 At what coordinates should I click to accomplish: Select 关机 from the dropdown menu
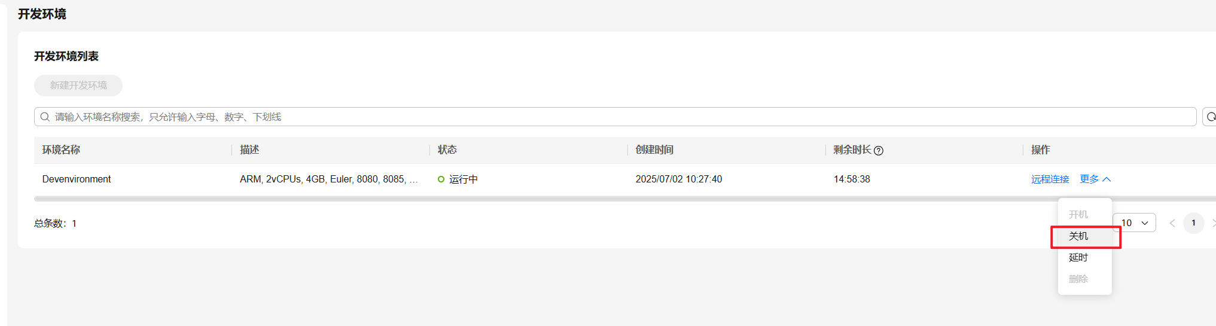click(x=1078, y=236)
